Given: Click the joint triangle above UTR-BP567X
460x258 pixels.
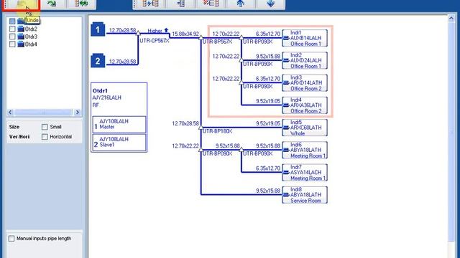Looking at the screenshot, I should [x=201, y=37].
